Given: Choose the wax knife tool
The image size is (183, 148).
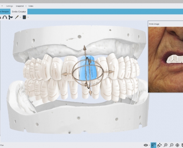Looking at the screenshot, I should pos(17,17).
